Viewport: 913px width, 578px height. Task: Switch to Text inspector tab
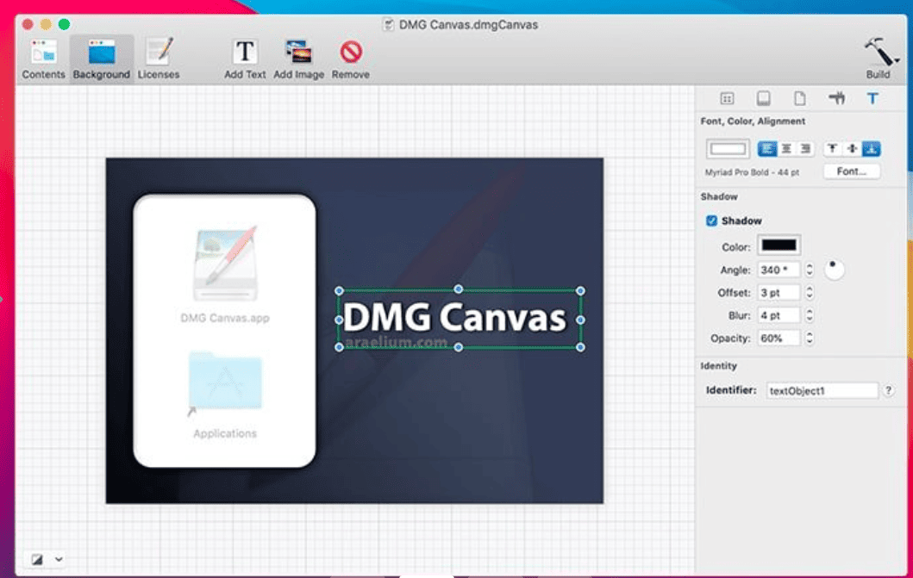872,98
